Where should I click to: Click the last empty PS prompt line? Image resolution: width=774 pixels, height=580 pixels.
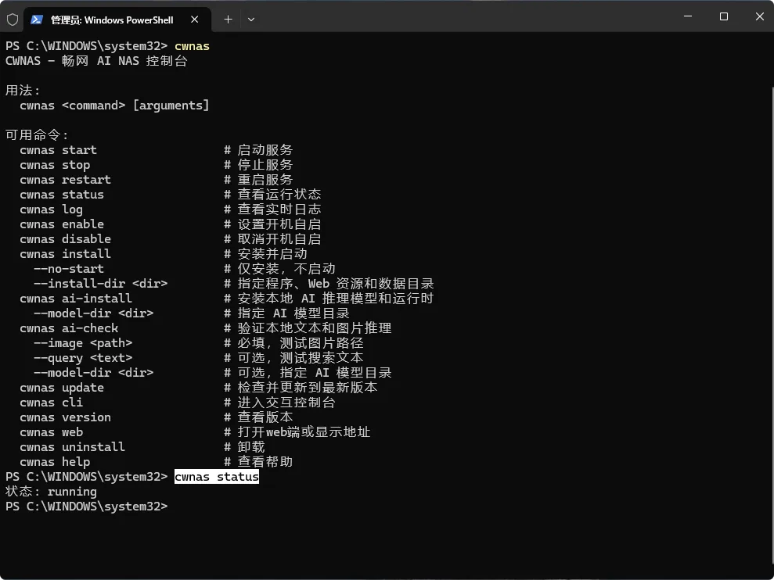[x=86, y=507]
